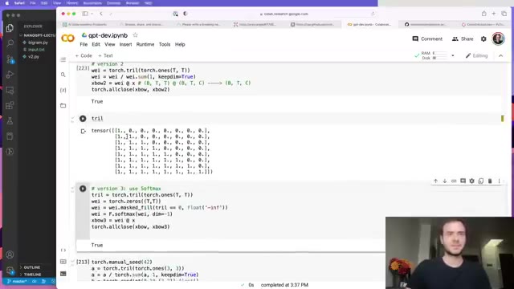Open Edit menu in Colab
This screenshot has width=514, height=289.
click(x=96, y=44)
